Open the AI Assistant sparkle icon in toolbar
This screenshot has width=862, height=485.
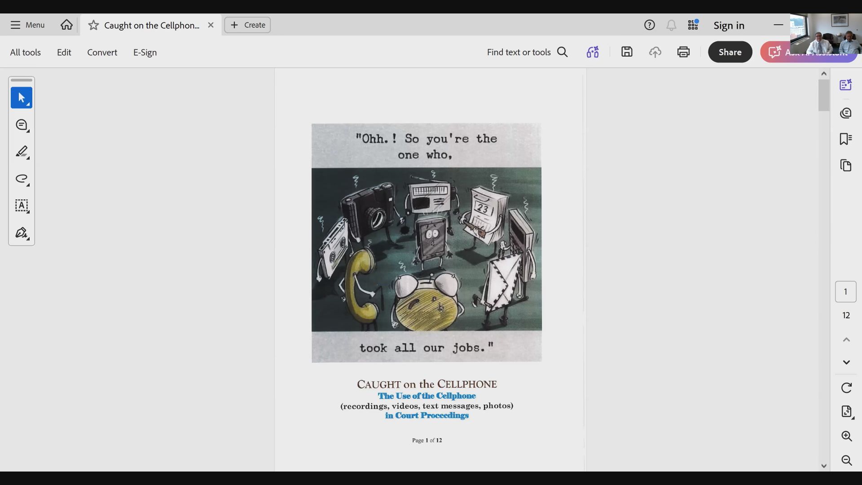(593, 52)
